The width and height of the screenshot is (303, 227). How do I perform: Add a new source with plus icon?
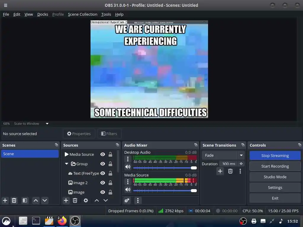66,200
